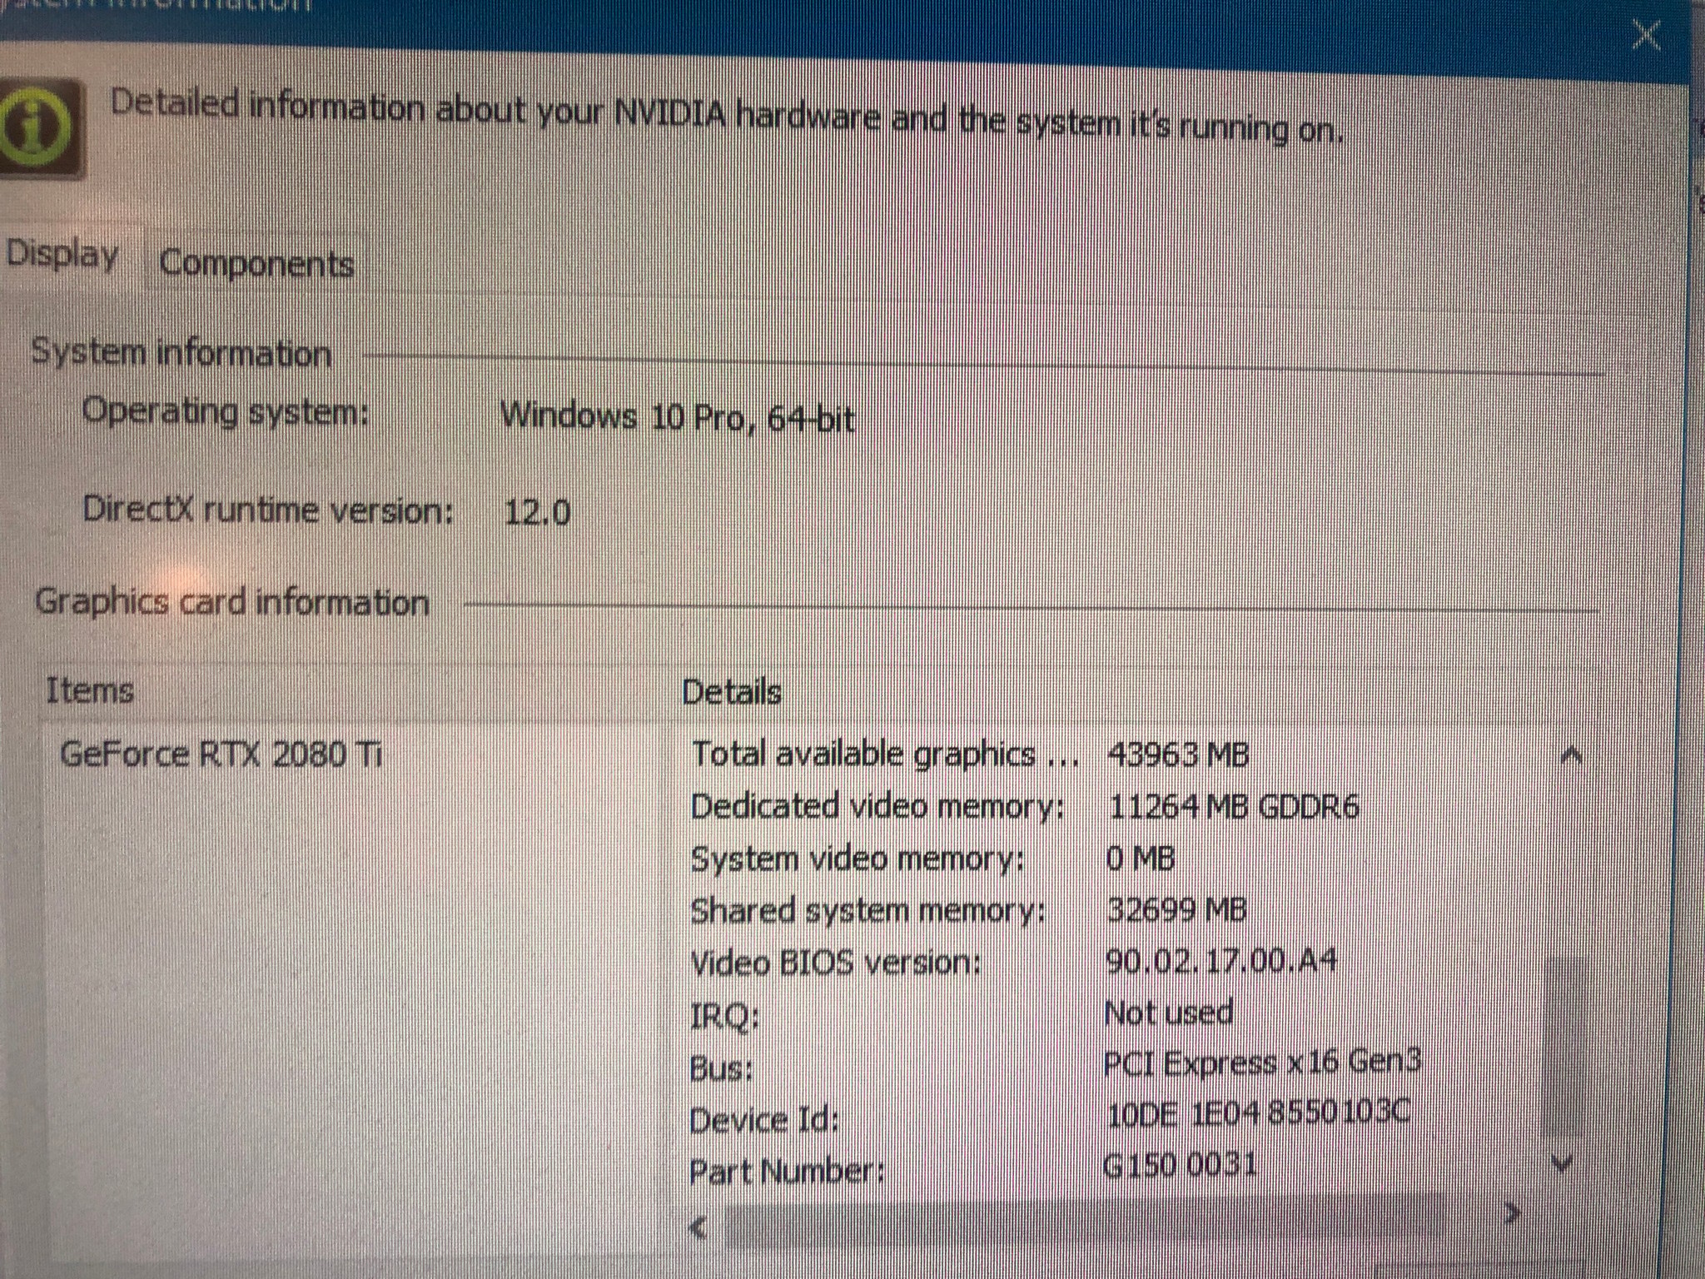Open the Components tab

[256, 264]
